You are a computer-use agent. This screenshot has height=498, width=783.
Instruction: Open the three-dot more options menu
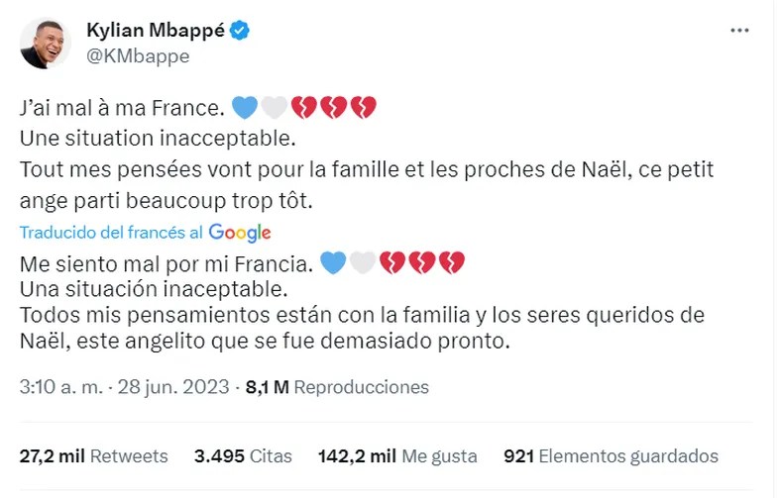pyautogui.click(x=739, y=31)
